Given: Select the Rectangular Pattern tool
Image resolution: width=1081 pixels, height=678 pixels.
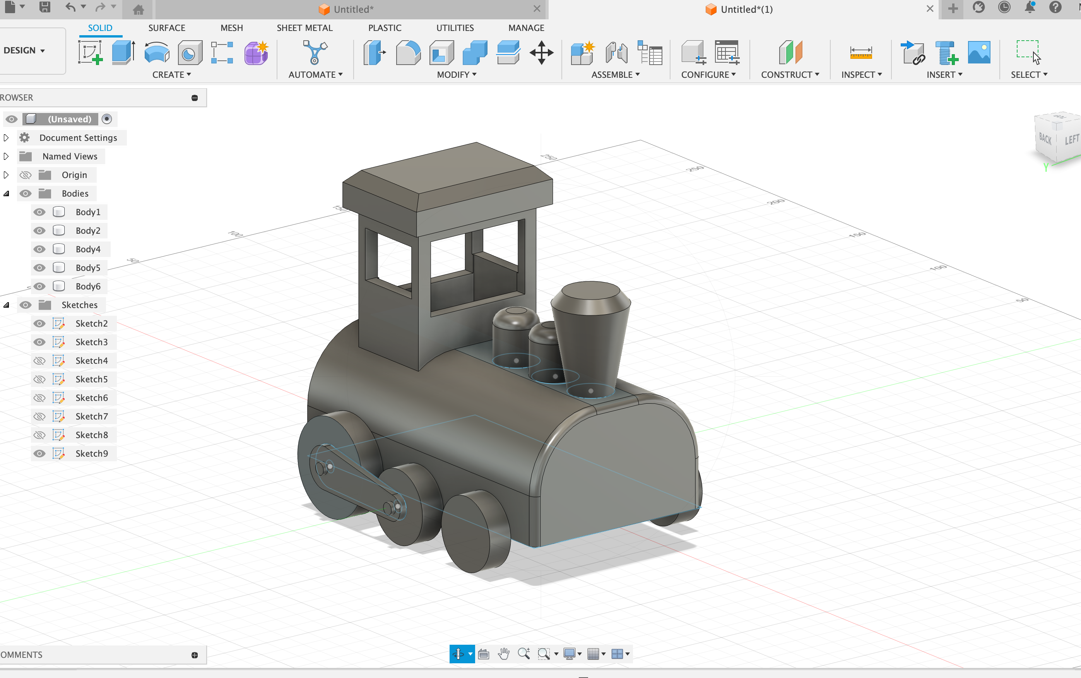Looking at the screenshot, I should pyautogui.click(x=222, y=53).
